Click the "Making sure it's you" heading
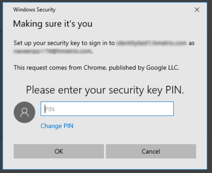212x173 pixels. [x=53, y=24]
